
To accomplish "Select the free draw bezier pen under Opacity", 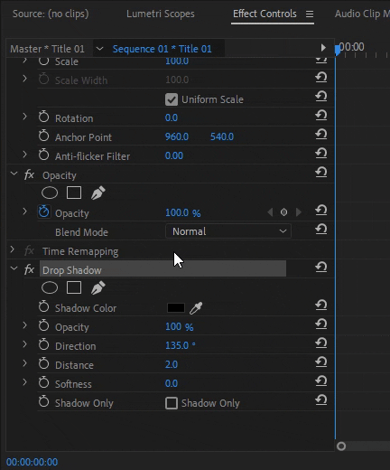I will (98, 193).
